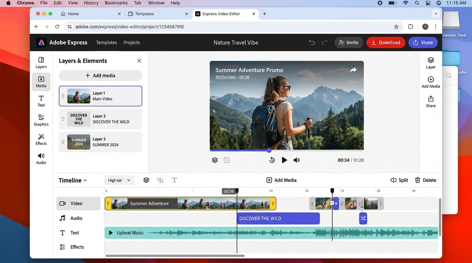The image size is (472, 263).
Task: Delete the selected timeline clip
Action: (x=425, y=180)
